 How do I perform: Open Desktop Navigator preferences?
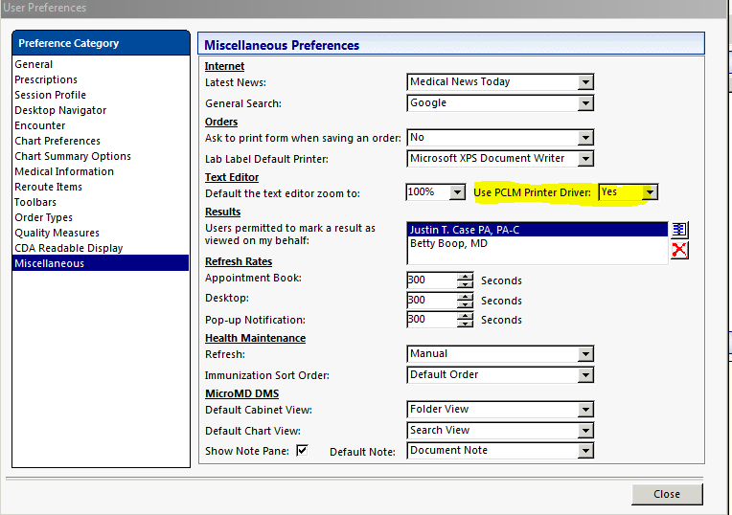pyautogui.click(x=60, y=110)
